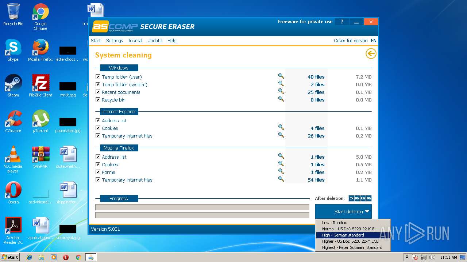Open paperlabel.jpg desktop file
The width and height of the screenshot is (467, 262).
pyautogui.click(x=68, y=124)
